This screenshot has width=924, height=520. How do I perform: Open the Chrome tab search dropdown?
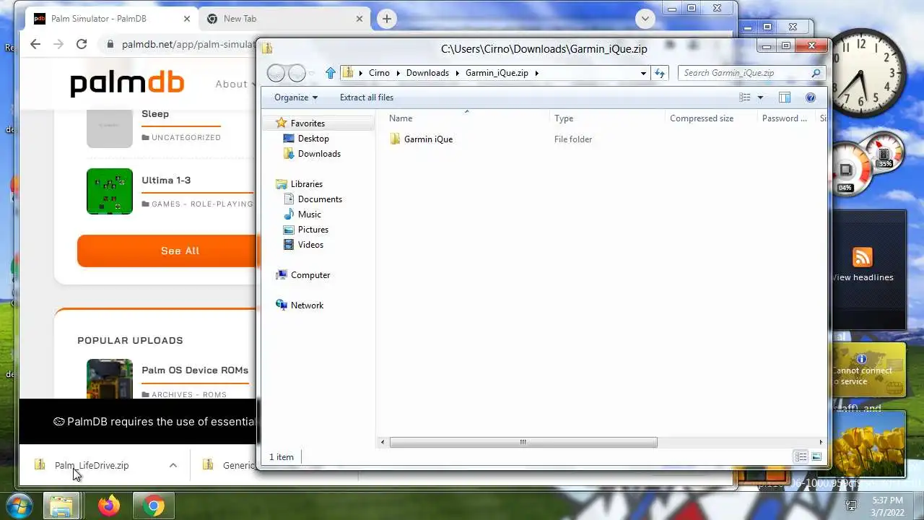tap(645, 19)
